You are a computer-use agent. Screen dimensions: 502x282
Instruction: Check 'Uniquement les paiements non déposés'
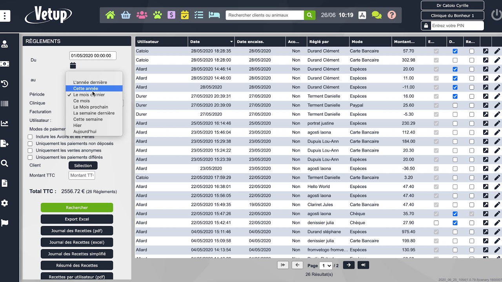pos(30,144)
